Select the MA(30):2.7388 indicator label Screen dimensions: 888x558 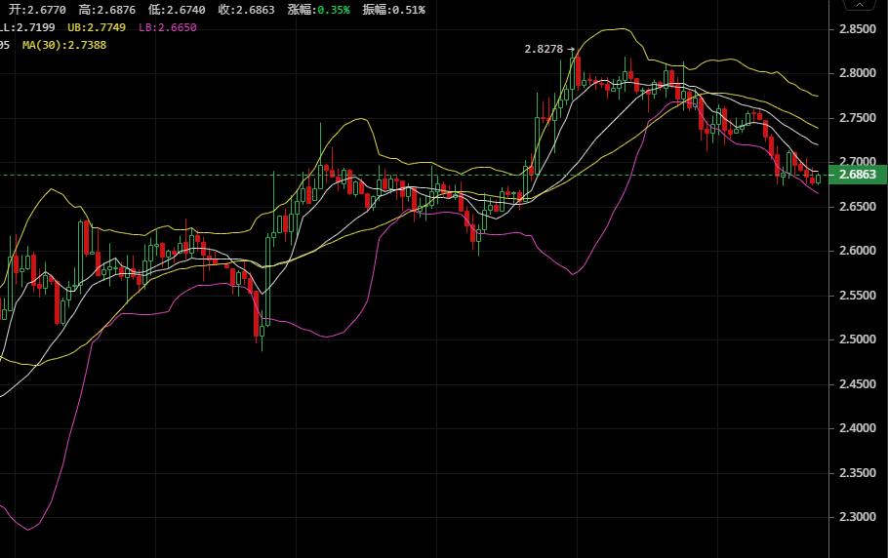[x=64, y=45]
